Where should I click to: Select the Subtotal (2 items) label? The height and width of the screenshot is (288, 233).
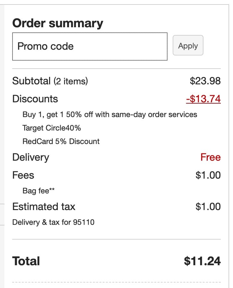coord(50,81)
